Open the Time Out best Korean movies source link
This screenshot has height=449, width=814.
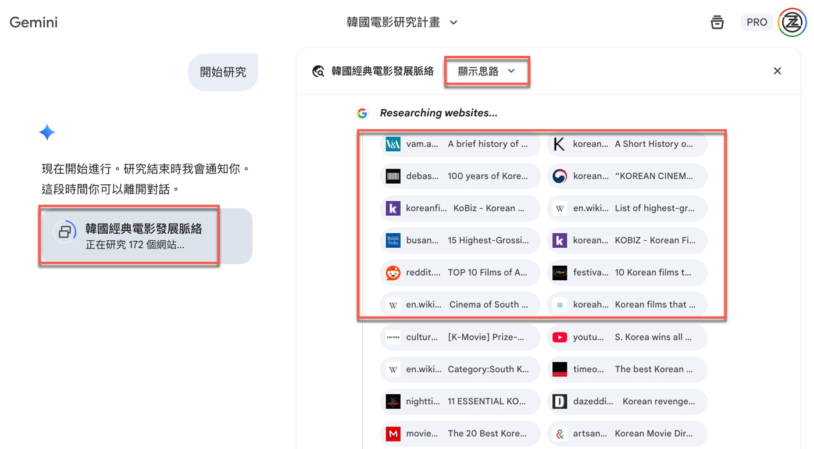(x=627, y=369)
